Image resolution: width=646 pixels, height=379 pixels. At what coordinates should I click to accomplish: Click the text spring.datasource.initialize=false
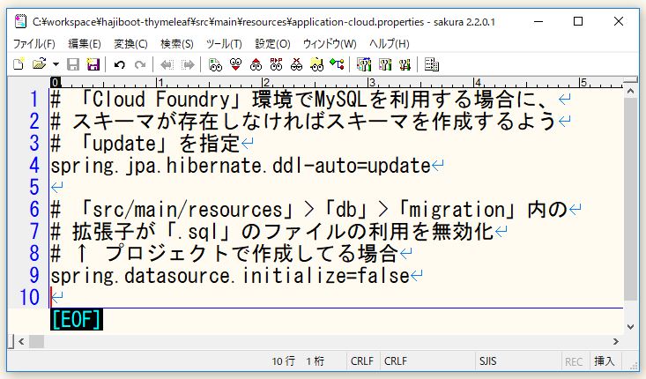230,276
